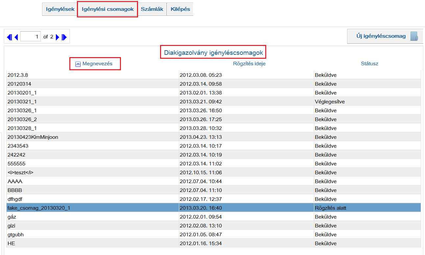Click date cell 2012.07.04. 11:10
The image size is (425, 255).
pyautogui.click(x=247, y=190)
